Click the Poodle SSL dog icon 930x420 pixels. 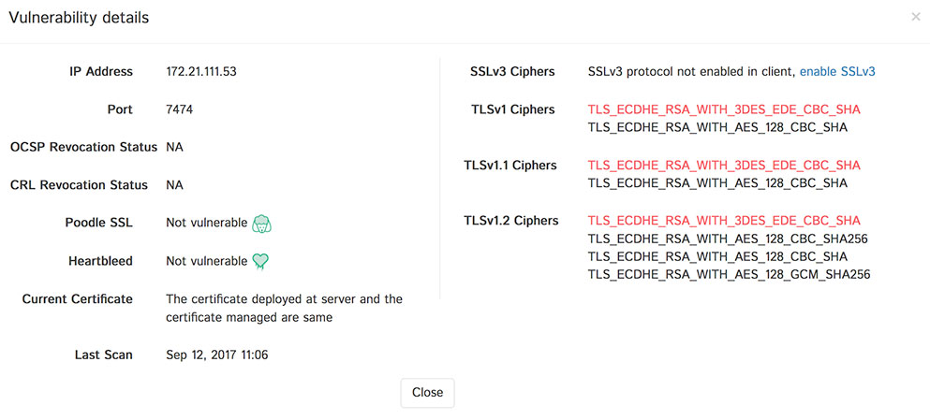[x=262, y=224]
